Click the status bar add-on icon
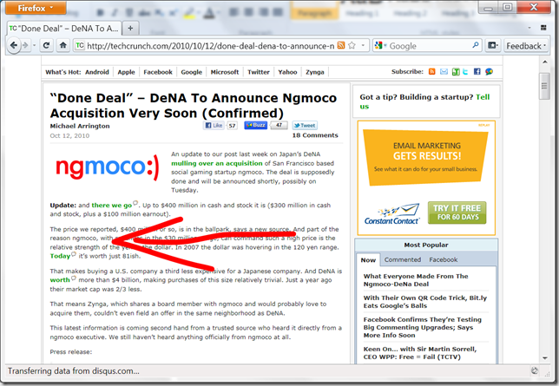Image resolution: width=559 pixels, height=386 pixels. pyautogui.click(x=535, y=370)
